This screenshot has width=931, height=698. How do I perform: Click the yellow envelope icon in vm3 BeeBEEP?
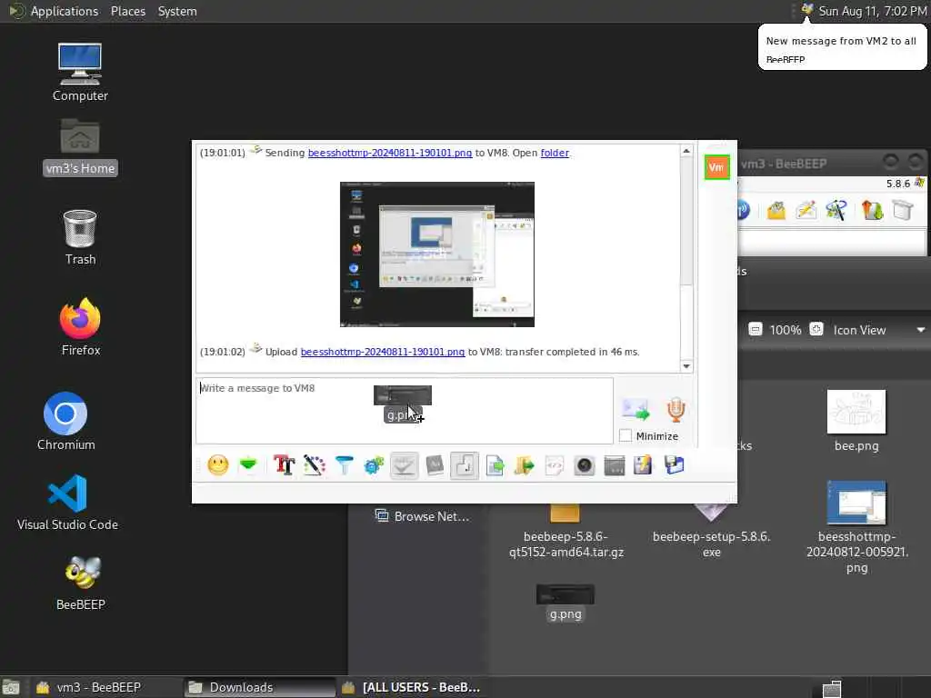[776, 210]
